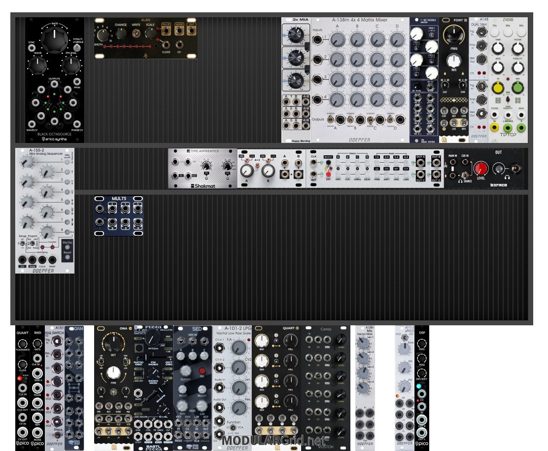Click the RST jack on Time Apprentice
The height and width of the screenshot is (451, 548).
pos(188,162)
